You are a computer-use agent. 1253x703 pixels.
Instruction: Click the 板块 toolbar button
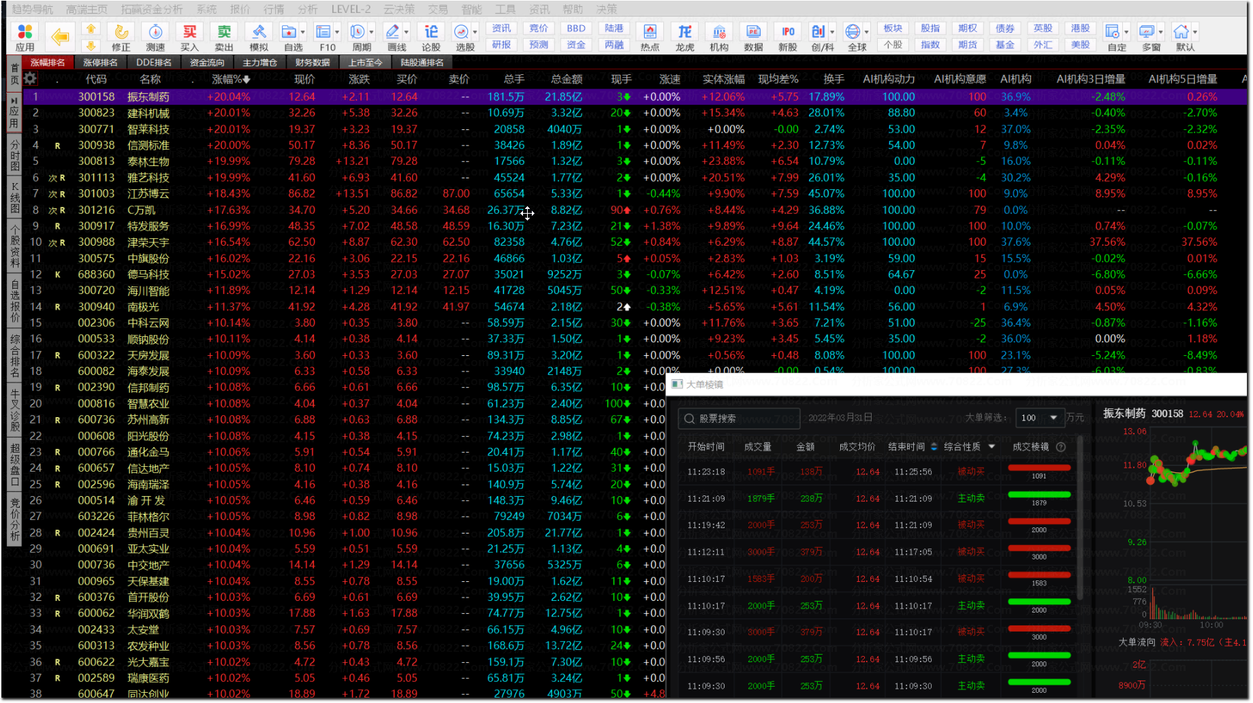[893, 29]
